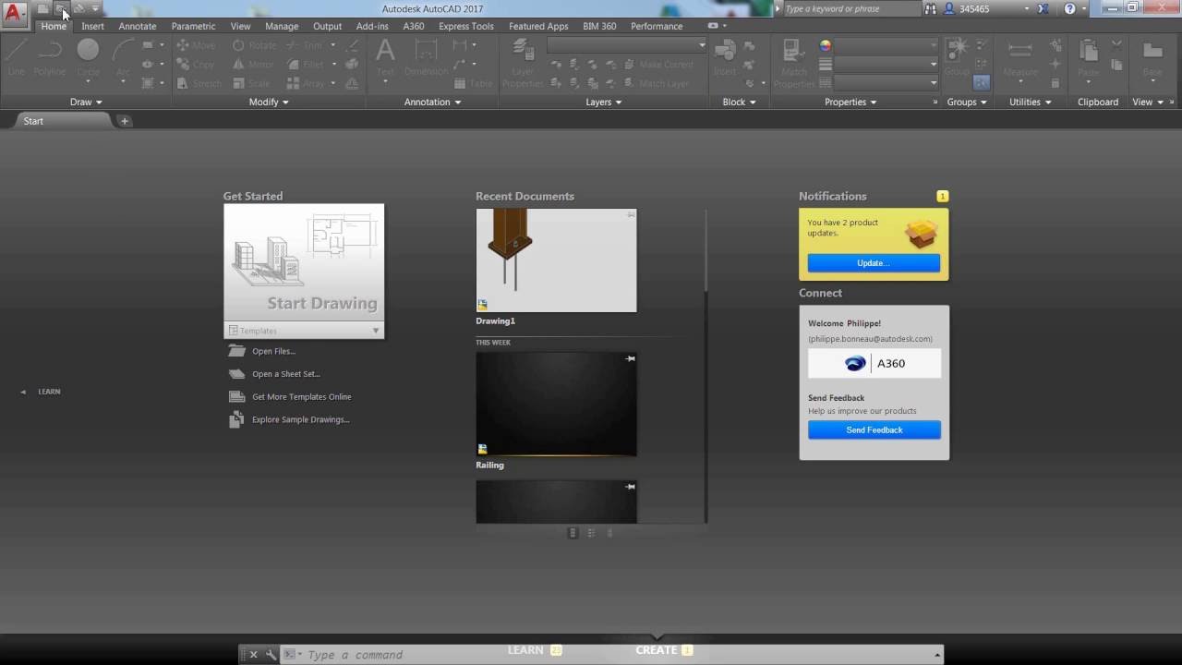This screenshot has height=665, width=1182.
Task: Open the Help question mark icon
Action: click(x=1069, y=8)
